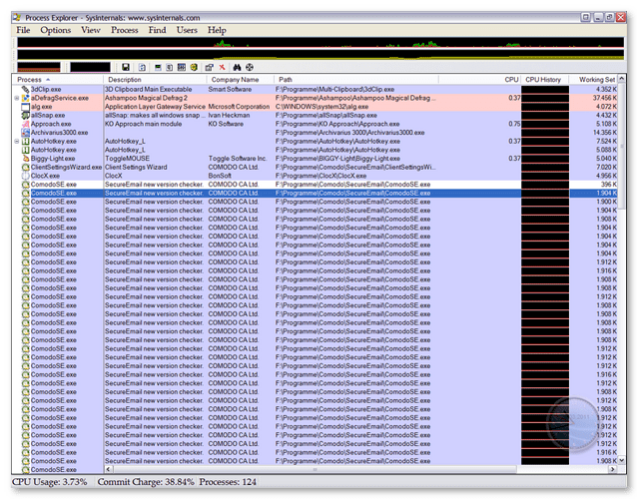Image resolution: width=637 pixels, height=499 pixels.
Task: Click the vertical scrollbar down arrow
Action: 622,460
